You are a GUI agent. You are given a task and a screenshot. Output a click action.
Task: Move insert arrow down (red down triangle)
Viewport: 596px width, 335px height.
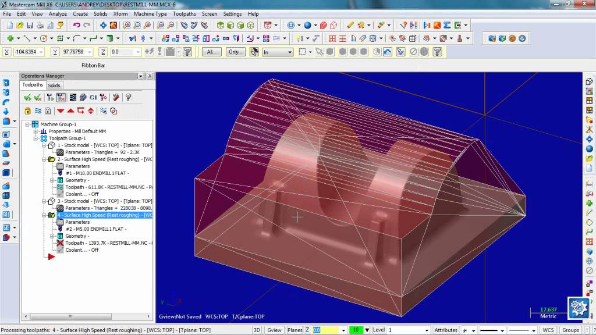[x=61, y=111]
